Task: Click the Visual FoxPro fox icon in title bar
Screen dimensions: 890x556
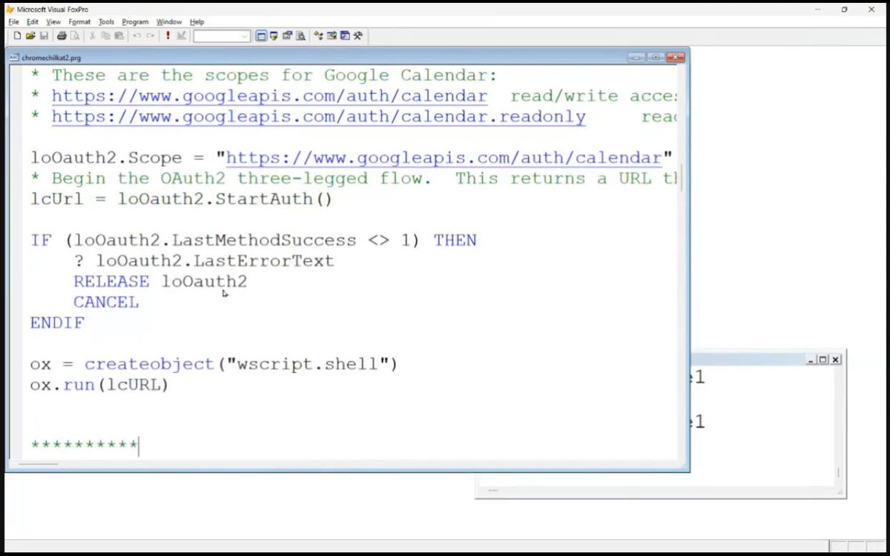Action: coord(10,9)
